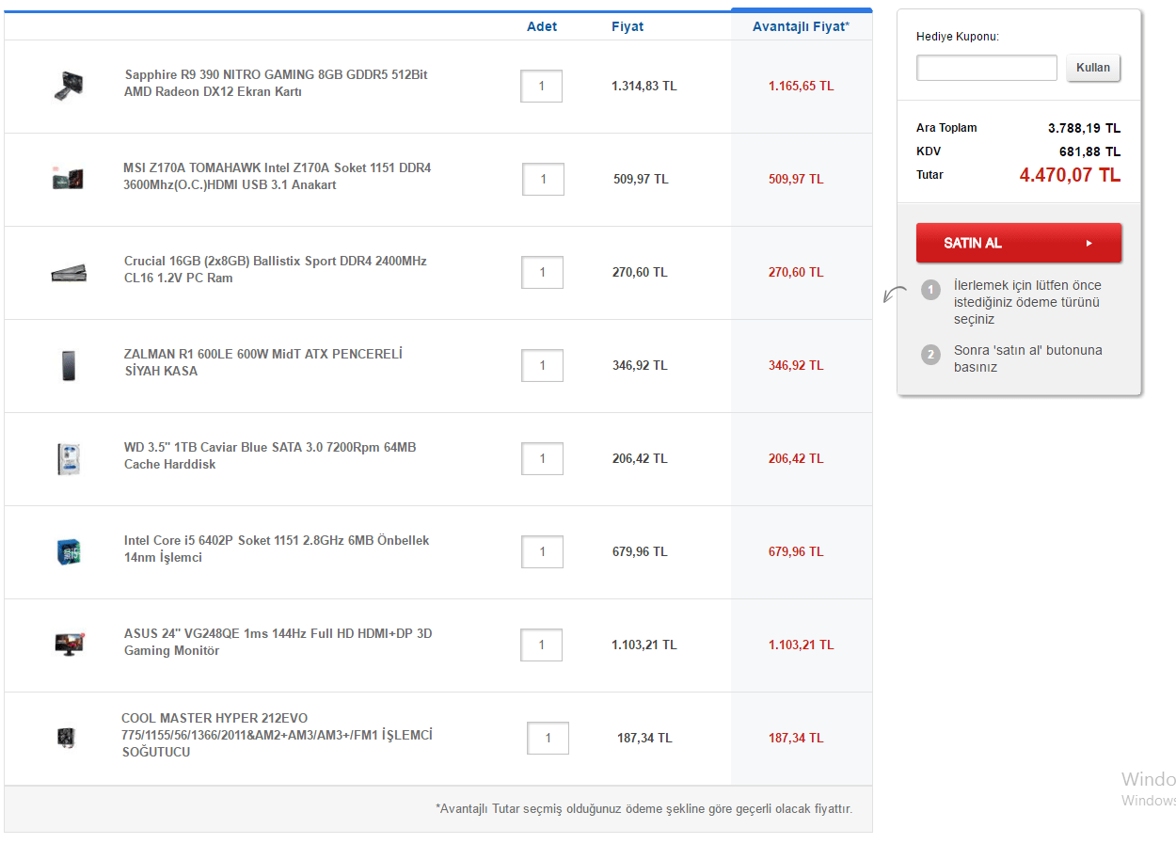Click the KDV value 681,88 TL
The width and height of the screenshot is (1176, 844).
pyautogui.click(x=1089, y=151)
